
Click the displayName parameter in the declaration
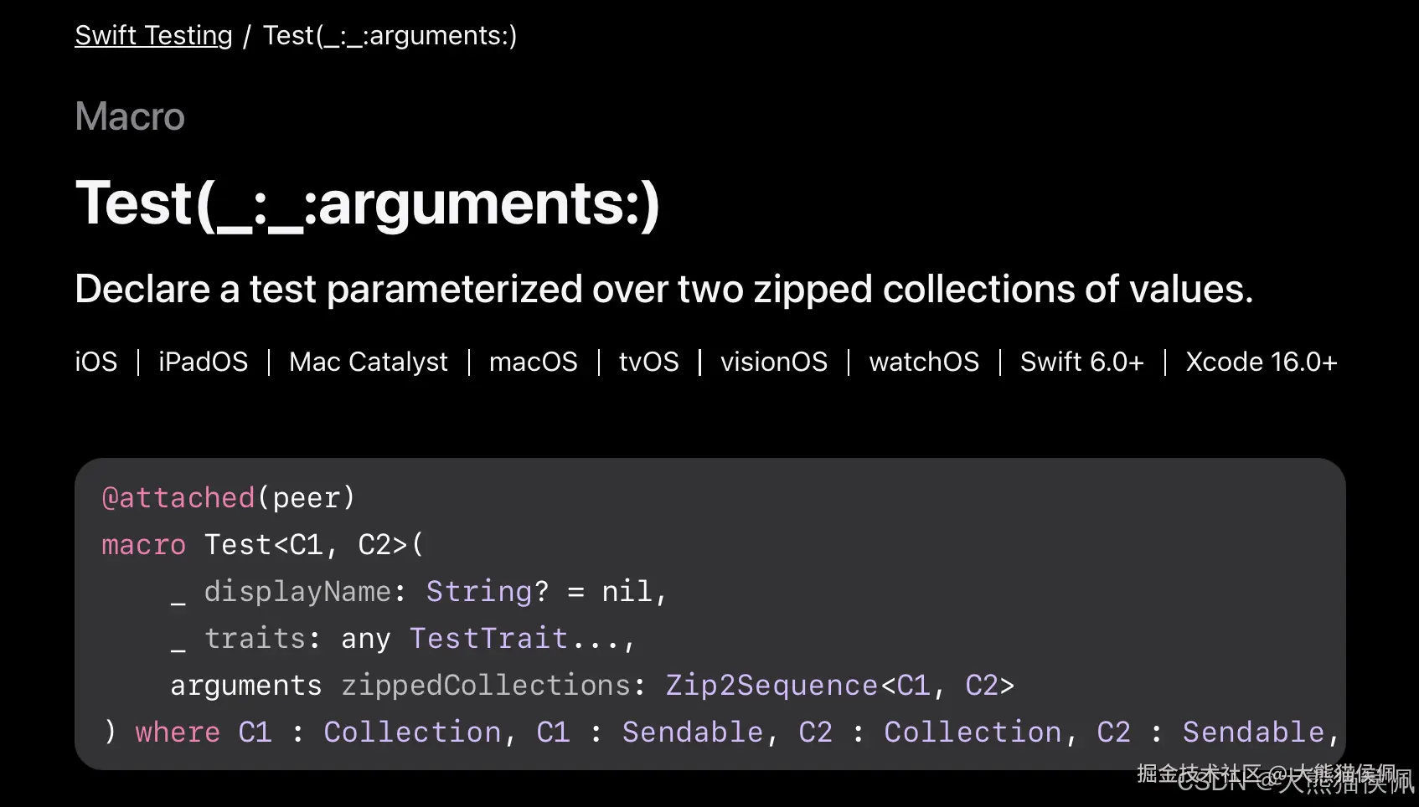pos(297,592)
